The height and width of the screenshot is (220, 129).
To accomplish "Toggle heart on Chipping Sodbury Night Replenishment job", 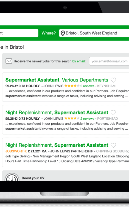I will pyautogui.click(x=113, y=145).
